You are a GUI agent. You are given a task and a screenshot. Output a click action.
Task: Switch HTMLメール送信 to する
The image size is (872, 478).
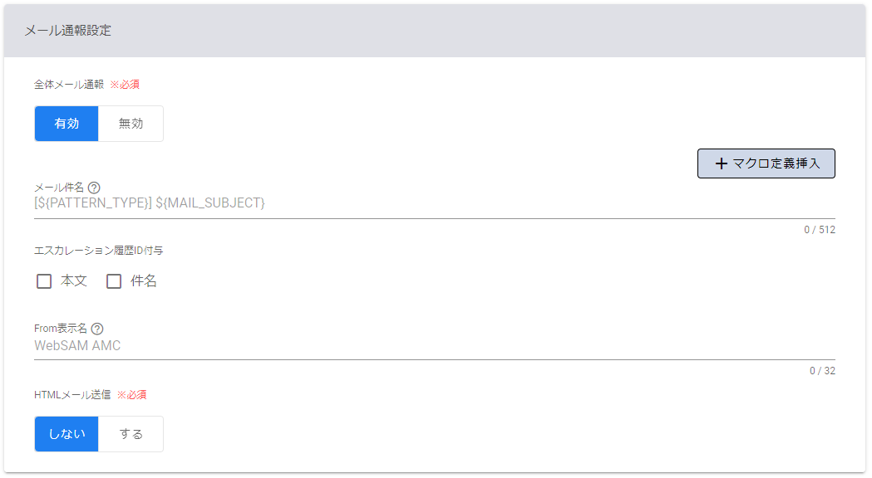131,434
